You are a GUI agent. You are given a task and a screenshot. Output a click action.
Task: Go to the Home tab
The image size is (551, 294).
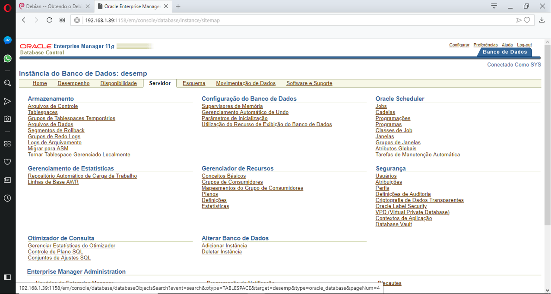pyautogui.click(x=40, y=83)
